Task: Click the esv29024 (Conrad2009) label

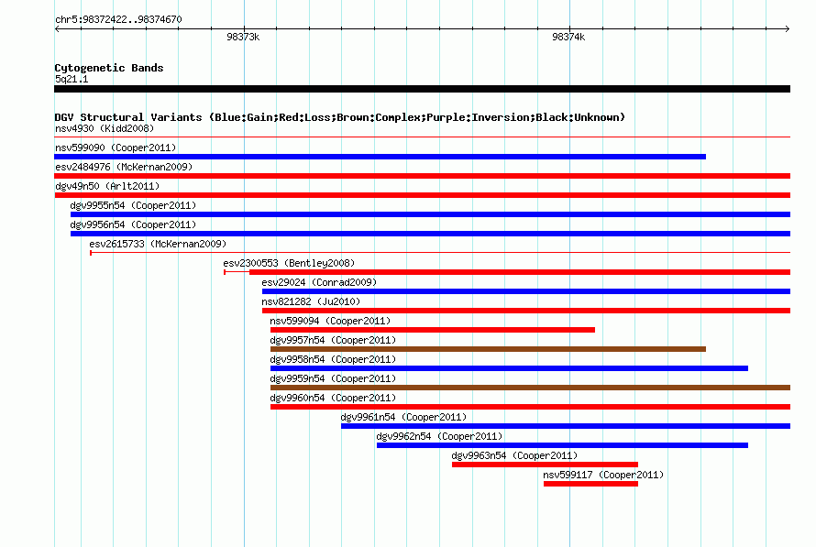Action: pos(319,282)
